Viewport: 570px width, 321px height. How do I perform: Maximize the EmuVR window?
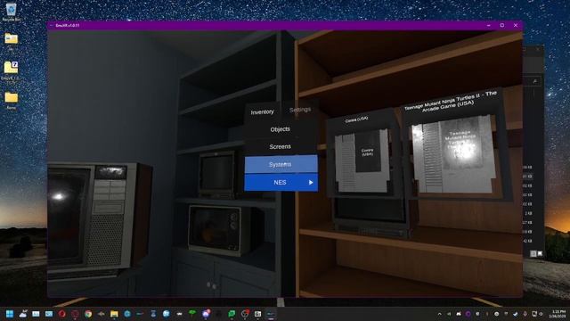coord(502,26)
